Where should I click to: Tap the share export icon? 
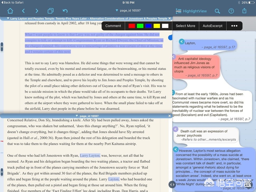tap(244, 11)
